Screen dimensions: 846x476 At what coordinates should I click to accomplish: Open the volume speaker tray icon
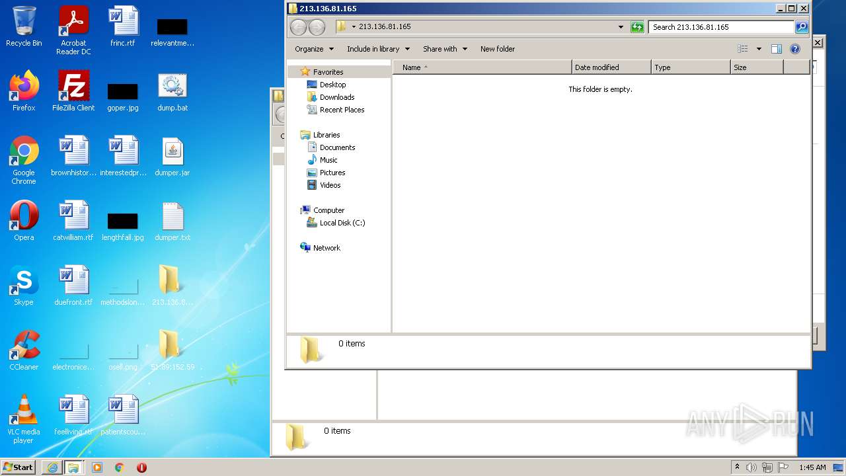coord(751,467)
